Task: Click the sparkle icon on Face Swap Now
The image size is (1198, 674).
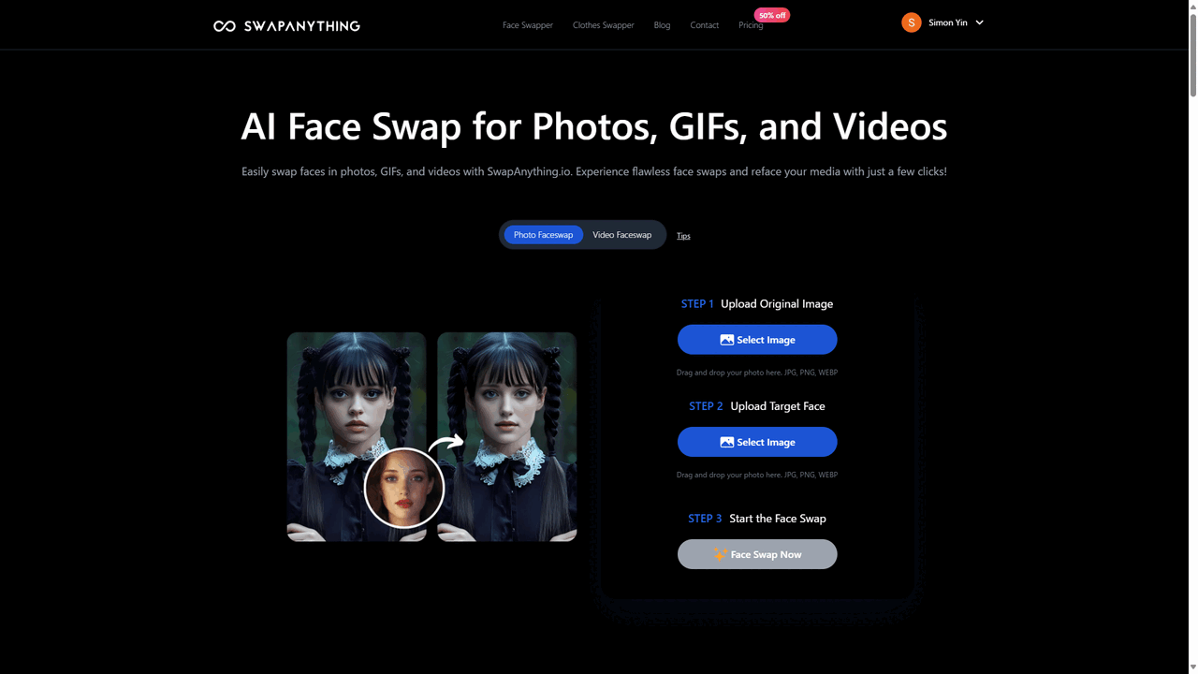Action: click(720, 554)
